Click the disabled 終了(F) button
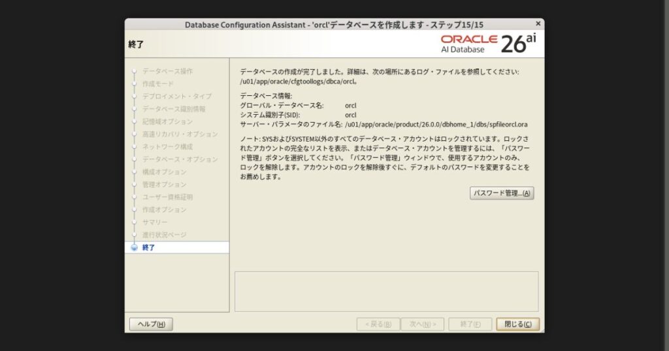This screenshot has width=669, height=351. tap(470, 324)
